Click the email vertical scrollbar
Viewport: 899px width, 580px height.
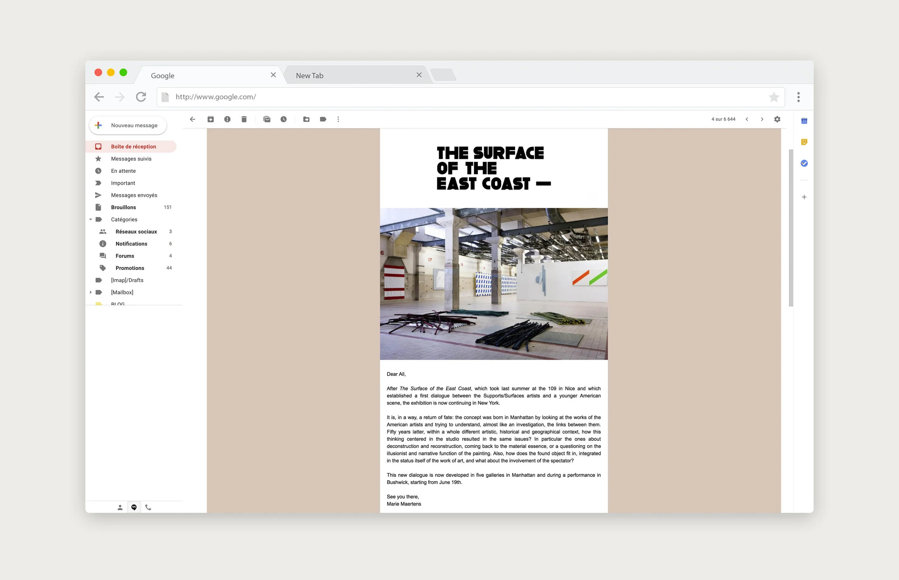coord(791,228)
